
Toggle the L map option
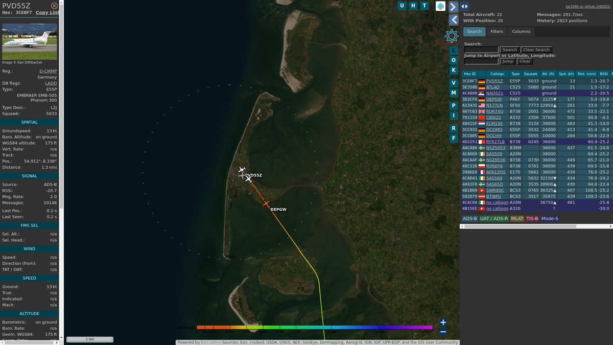click(453, 50)
